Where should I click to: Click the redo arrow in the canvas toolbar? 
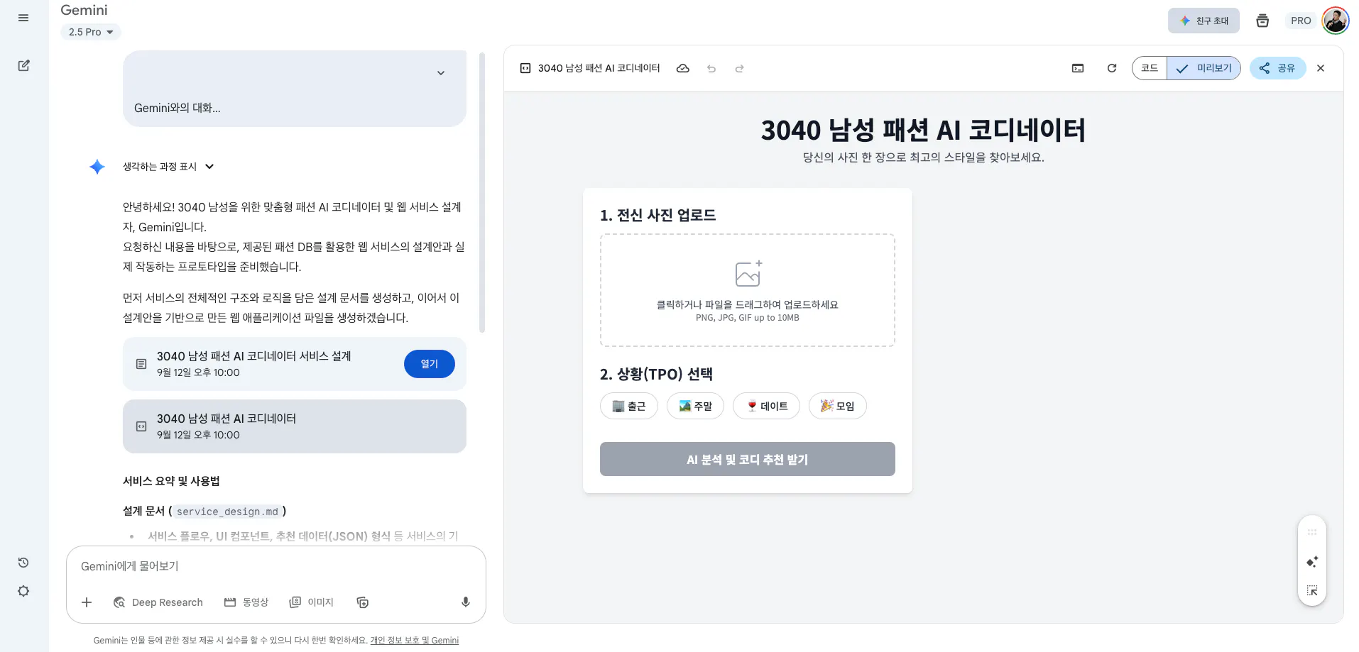tap(739, 69)
